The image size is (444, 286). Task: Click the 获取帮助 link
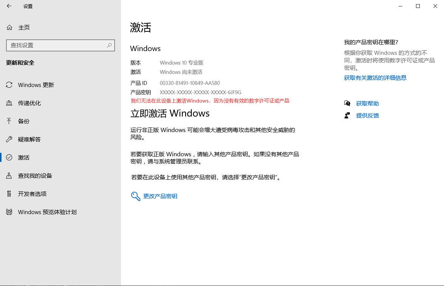pyautogui.click(x=367, y=103)
